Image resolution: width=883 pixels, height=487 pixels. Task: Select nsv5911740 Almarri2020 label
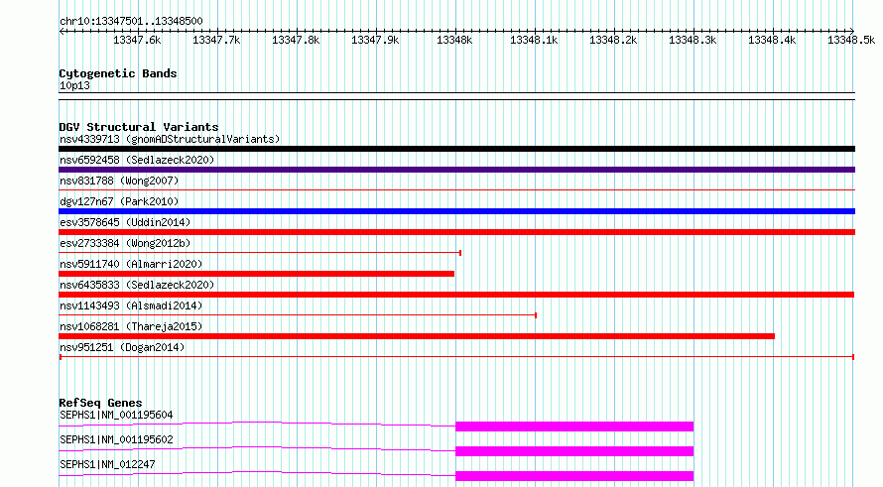pos(131,264)
